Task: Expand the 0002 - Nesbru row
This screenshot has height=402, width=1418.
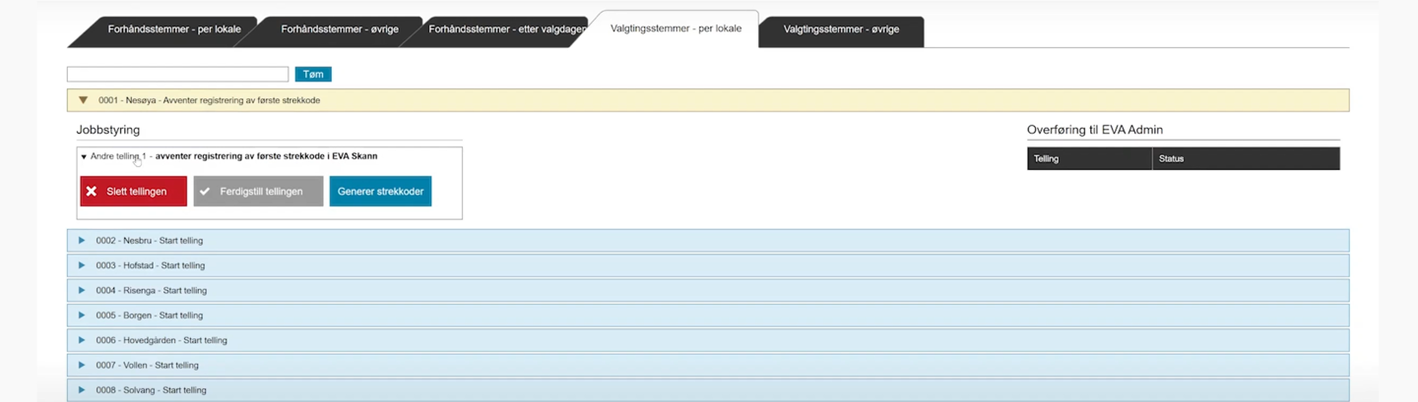Action: point(82,241)
